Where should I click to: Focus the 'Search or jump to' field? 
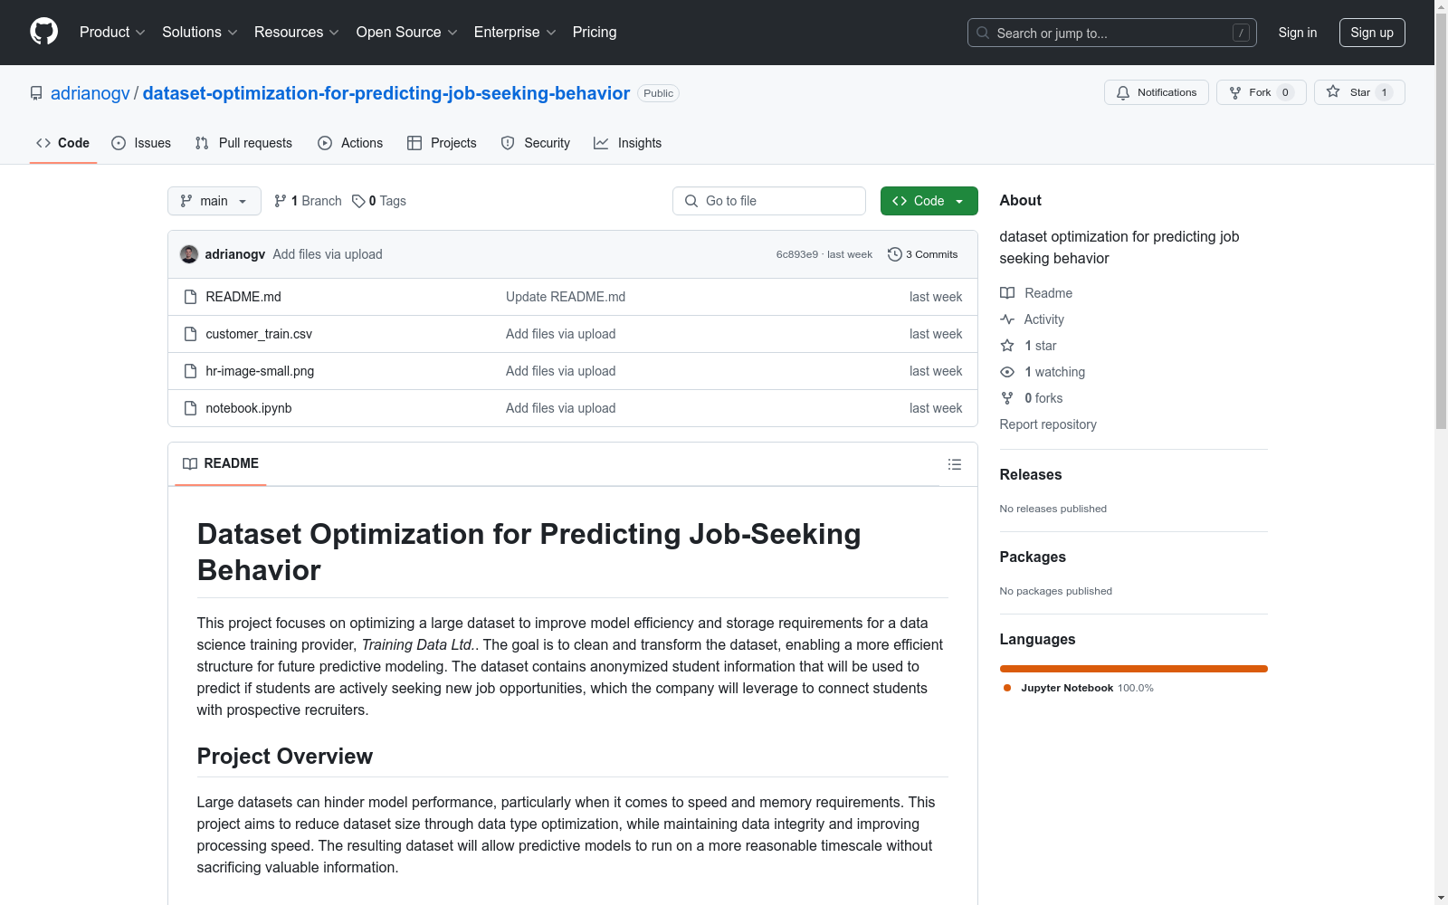1112,33
